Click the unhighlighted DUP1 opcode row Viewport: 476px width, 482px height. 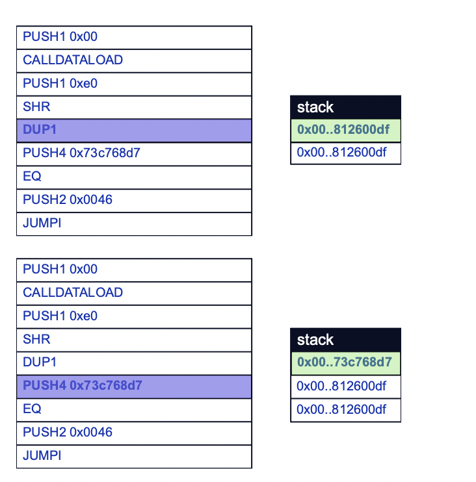(133, 362)
